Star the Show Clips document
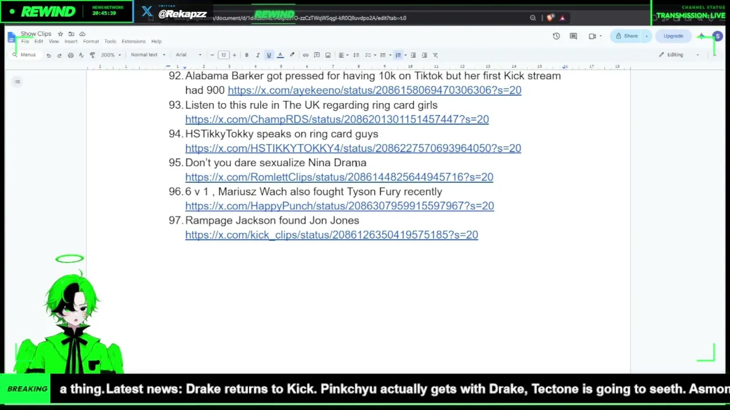 point(60,34)
